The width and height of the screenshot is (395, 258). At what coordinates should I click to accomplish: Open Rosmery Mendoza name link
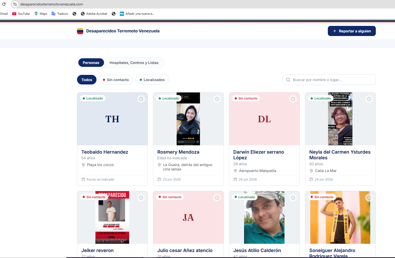[x=178, y=152]
